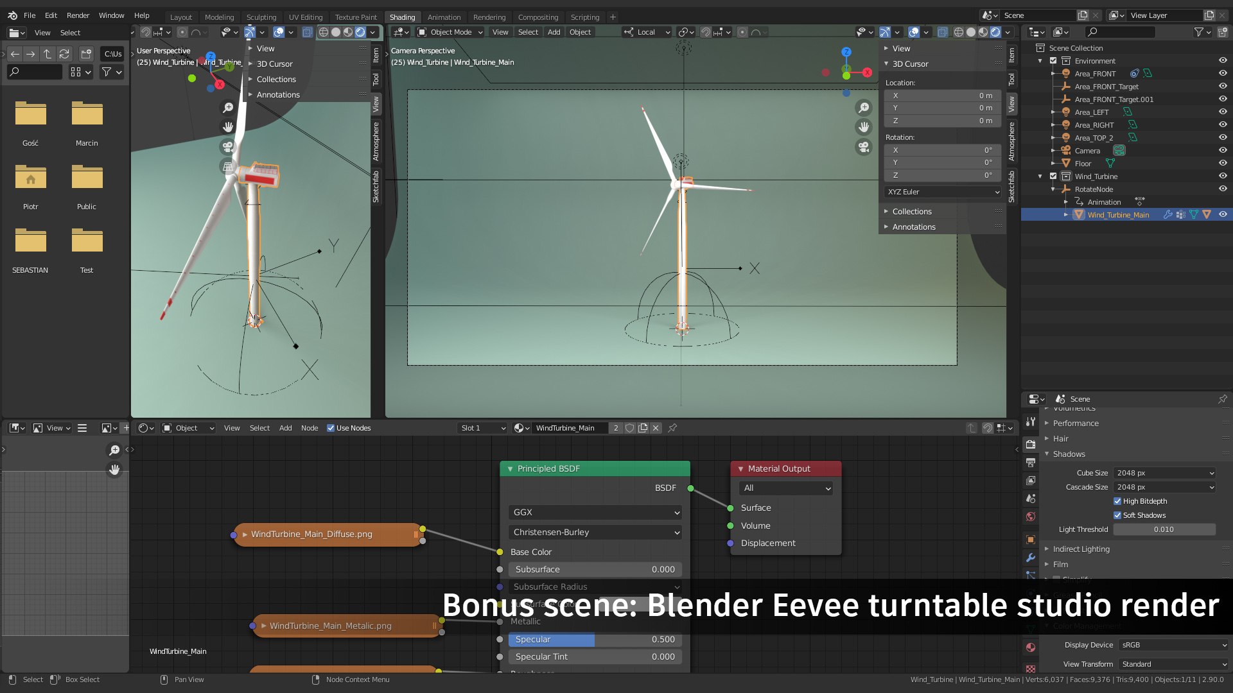1233x693 pixels.
Task: Toggle fake user shield for WindTurbine_Main material
Action: (630, 428)
